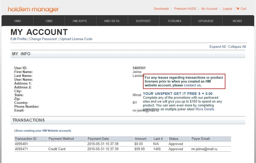The image size is (256, 163).
Task: Click the $0.00 amount cell
Action: (x=139, y=144)
